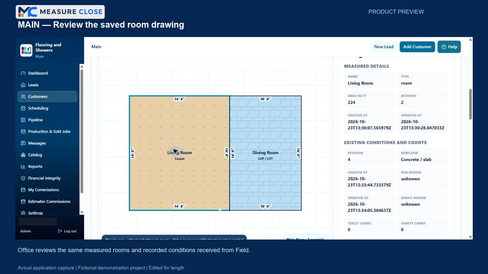
Task: Click the 'MEASURED DETAILS' heading
Action: coord(367,66)
